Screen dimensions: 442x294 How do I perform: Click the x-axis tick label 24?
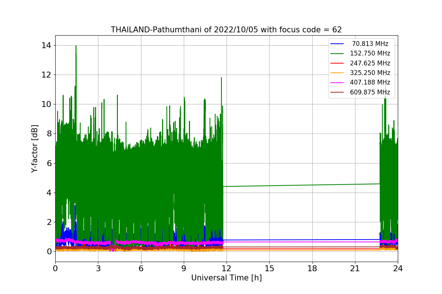tap(398, 268)
